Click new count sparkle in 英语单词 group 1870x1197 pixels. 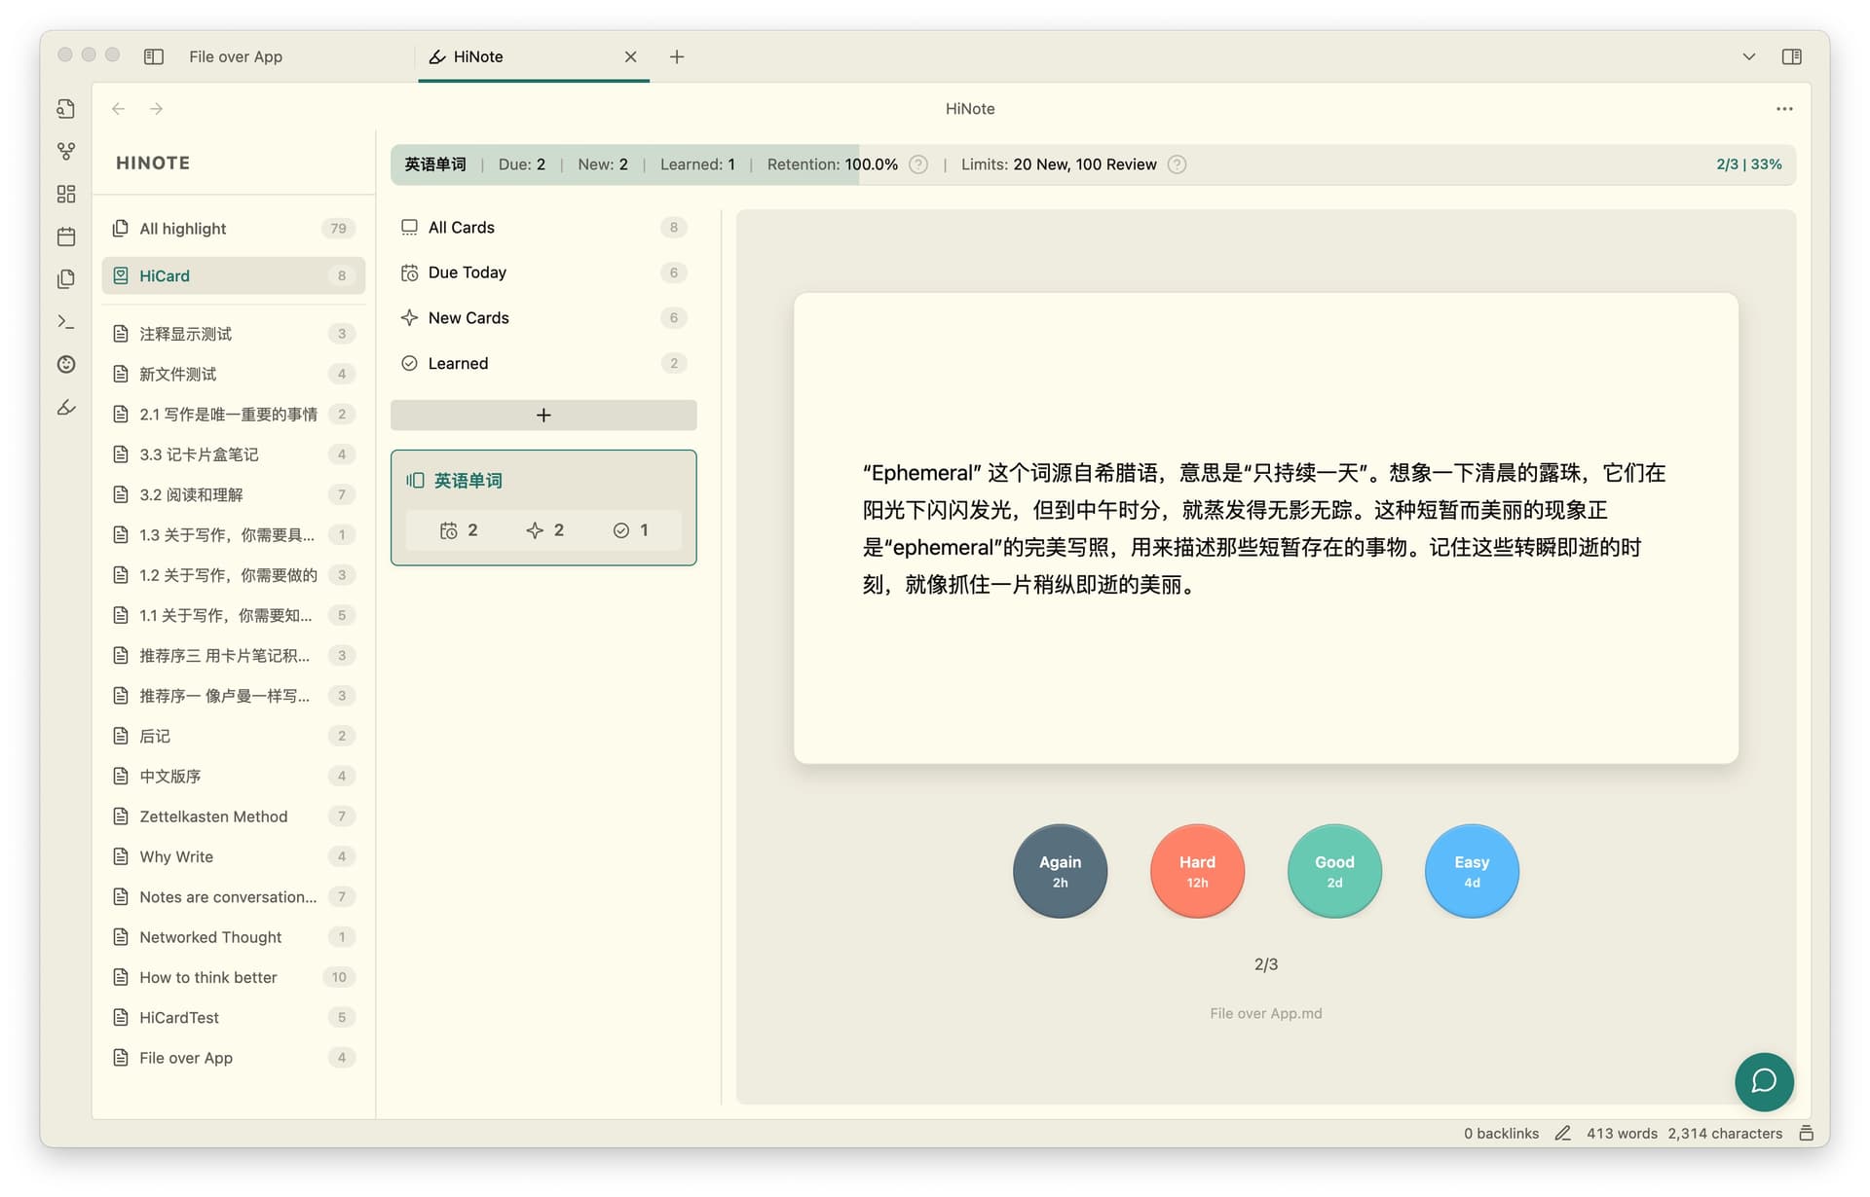(535, 530)
